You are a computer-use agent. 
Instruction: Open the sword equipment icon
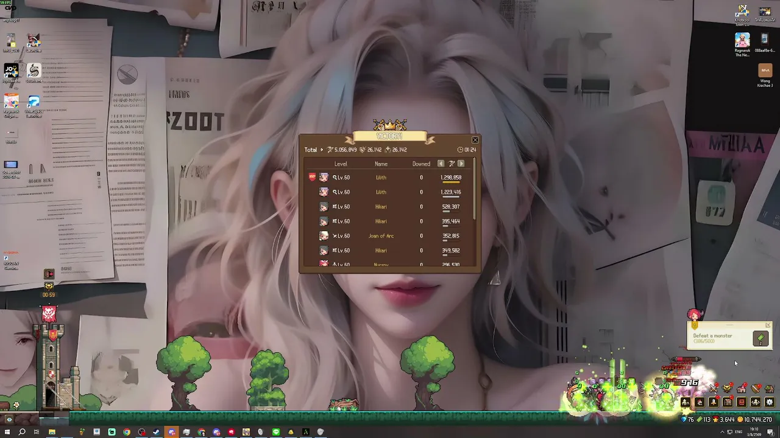[714, 402]
